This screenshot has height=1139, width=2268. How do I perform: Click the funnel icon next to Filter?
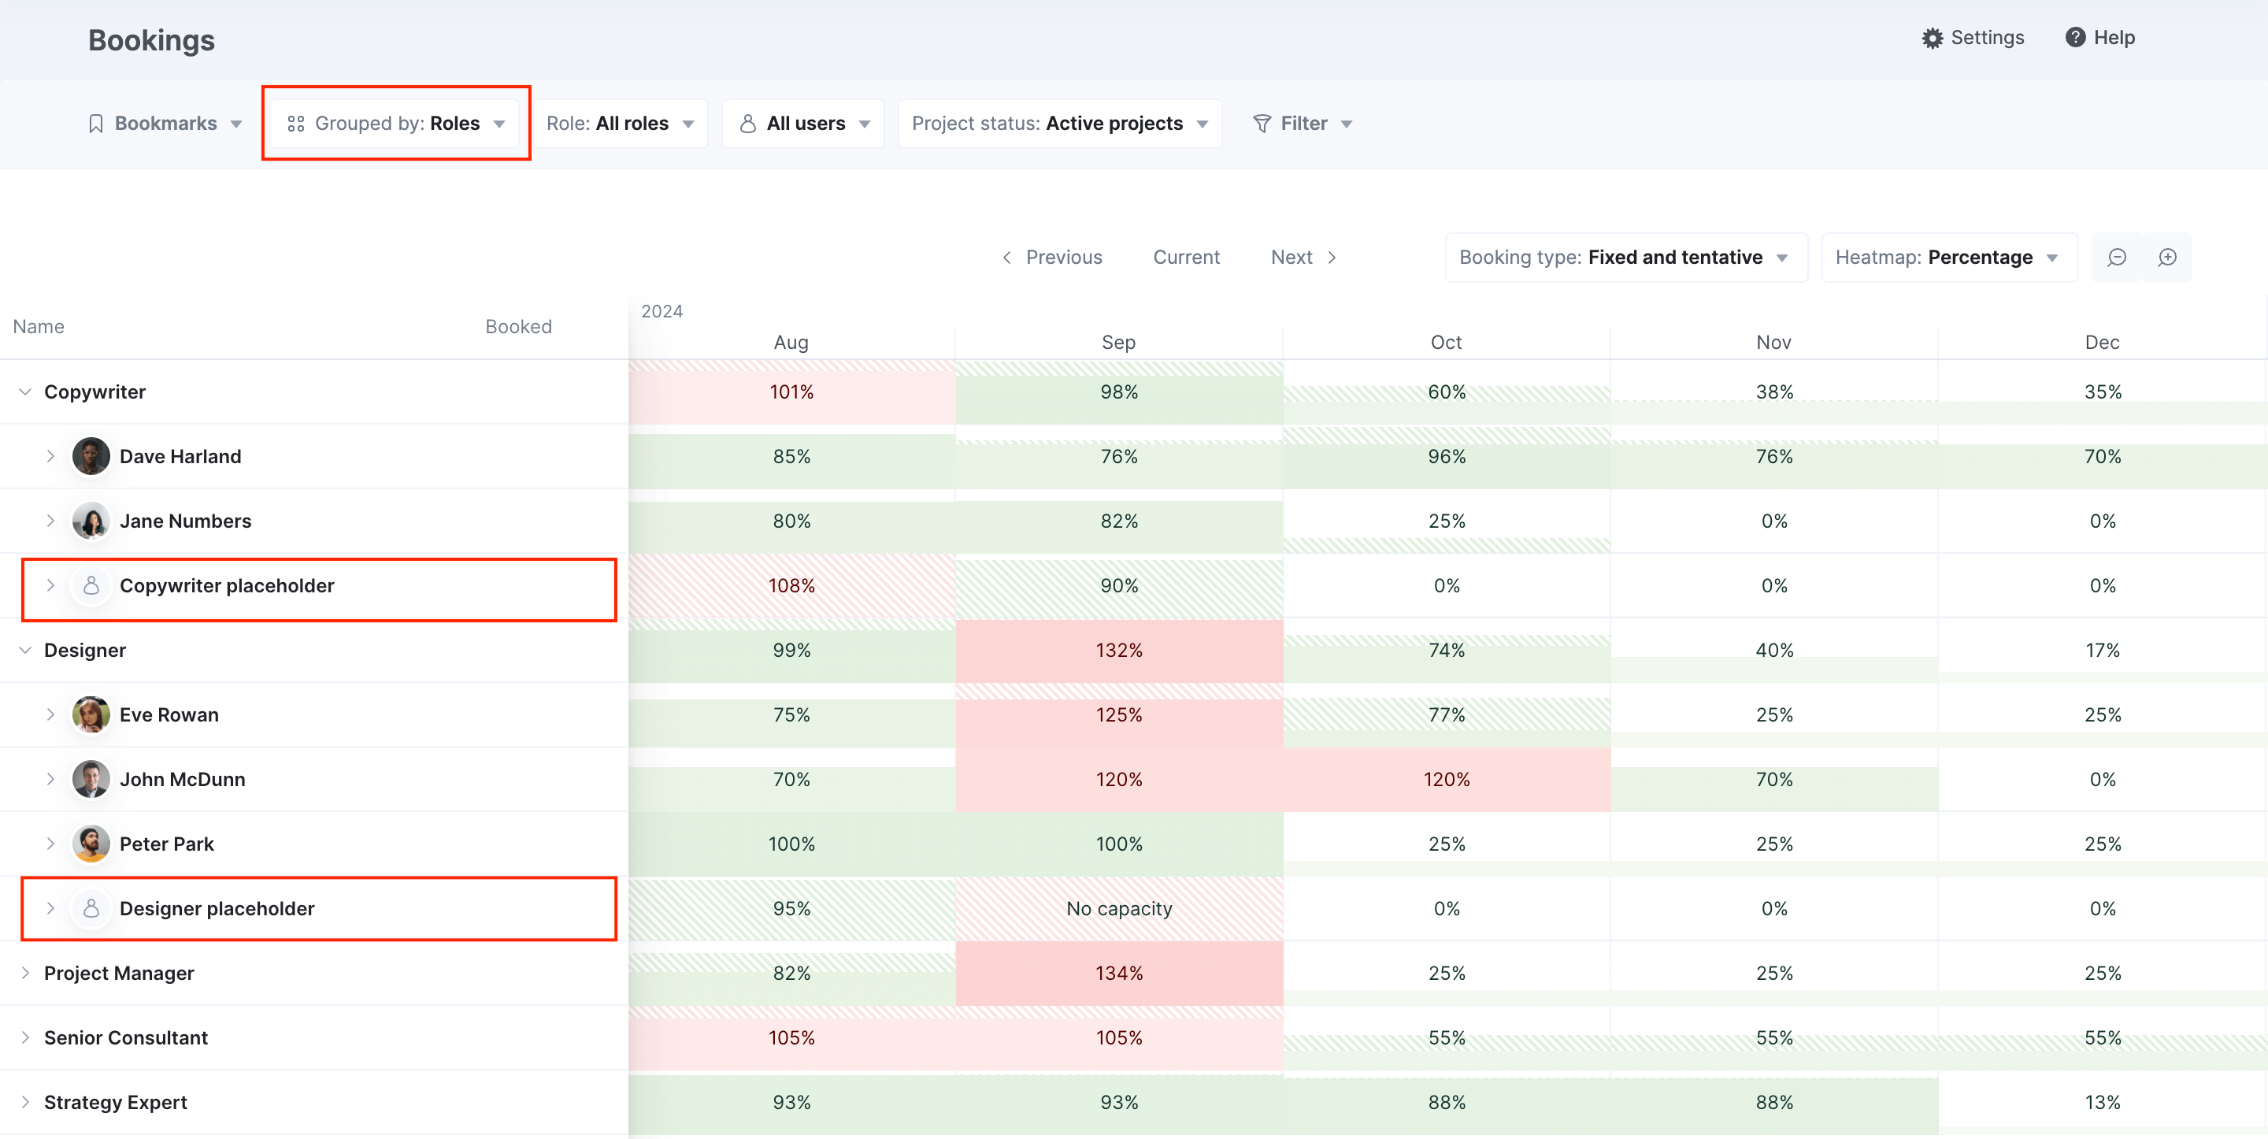coord(1262,124)
